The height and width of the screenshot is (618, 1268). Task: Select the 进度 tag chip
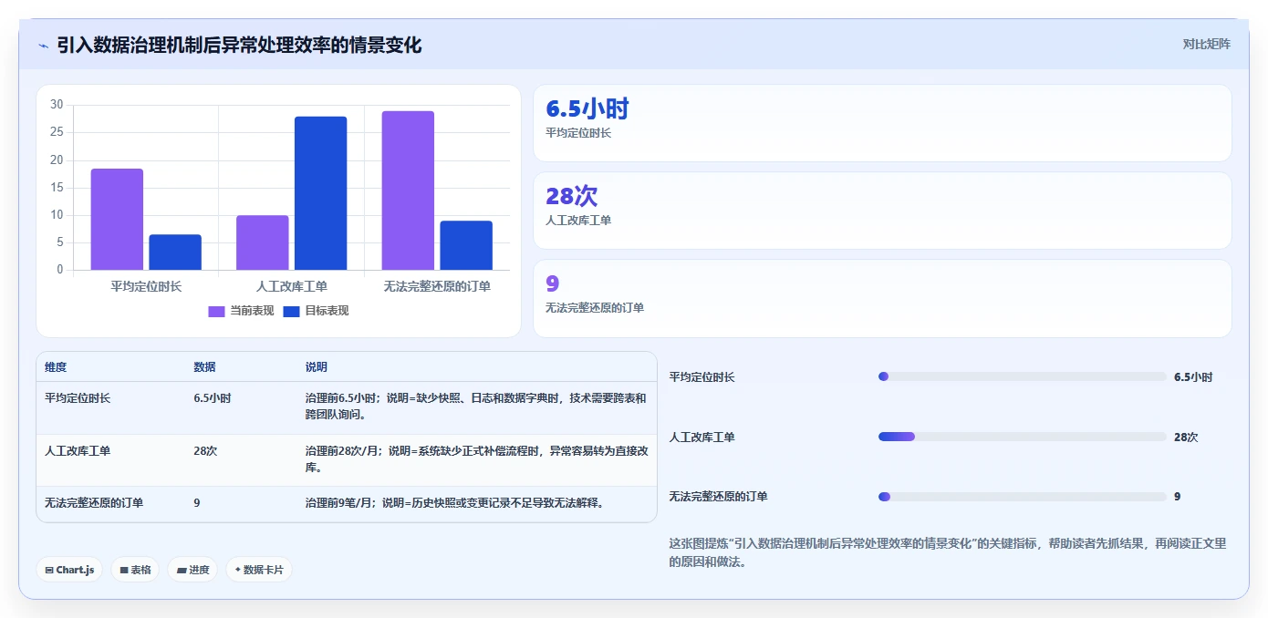[x=192, y=570]
